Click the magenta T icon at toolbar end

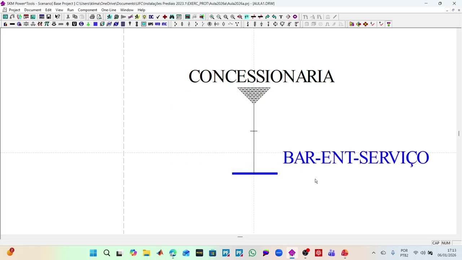(388, 24)
